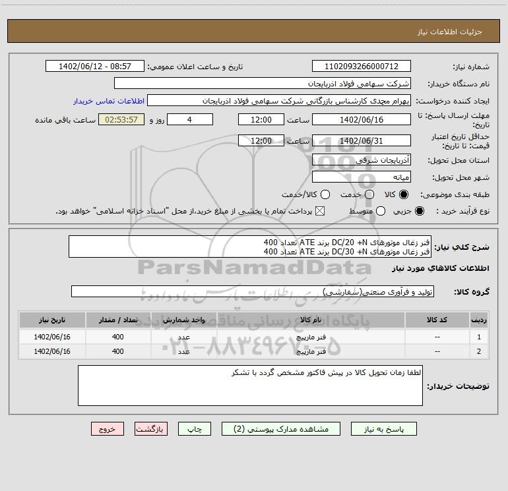Image resolution: width=508 pixels, height=491 pixels.
Task: Click the شرح کلی نیاز description box
Action: coord(250,246)
